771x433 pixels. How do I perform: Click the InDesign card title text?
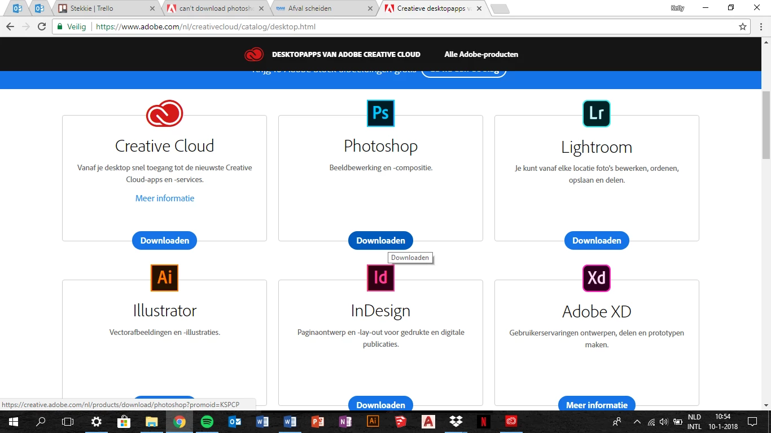pos(380,311)
